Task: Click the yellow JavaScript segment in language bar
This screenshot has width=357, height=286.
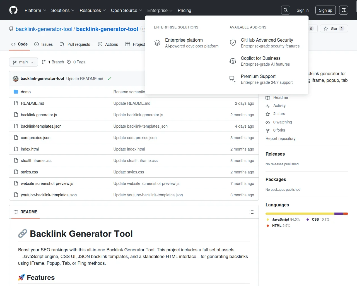Action: (300, 214)
